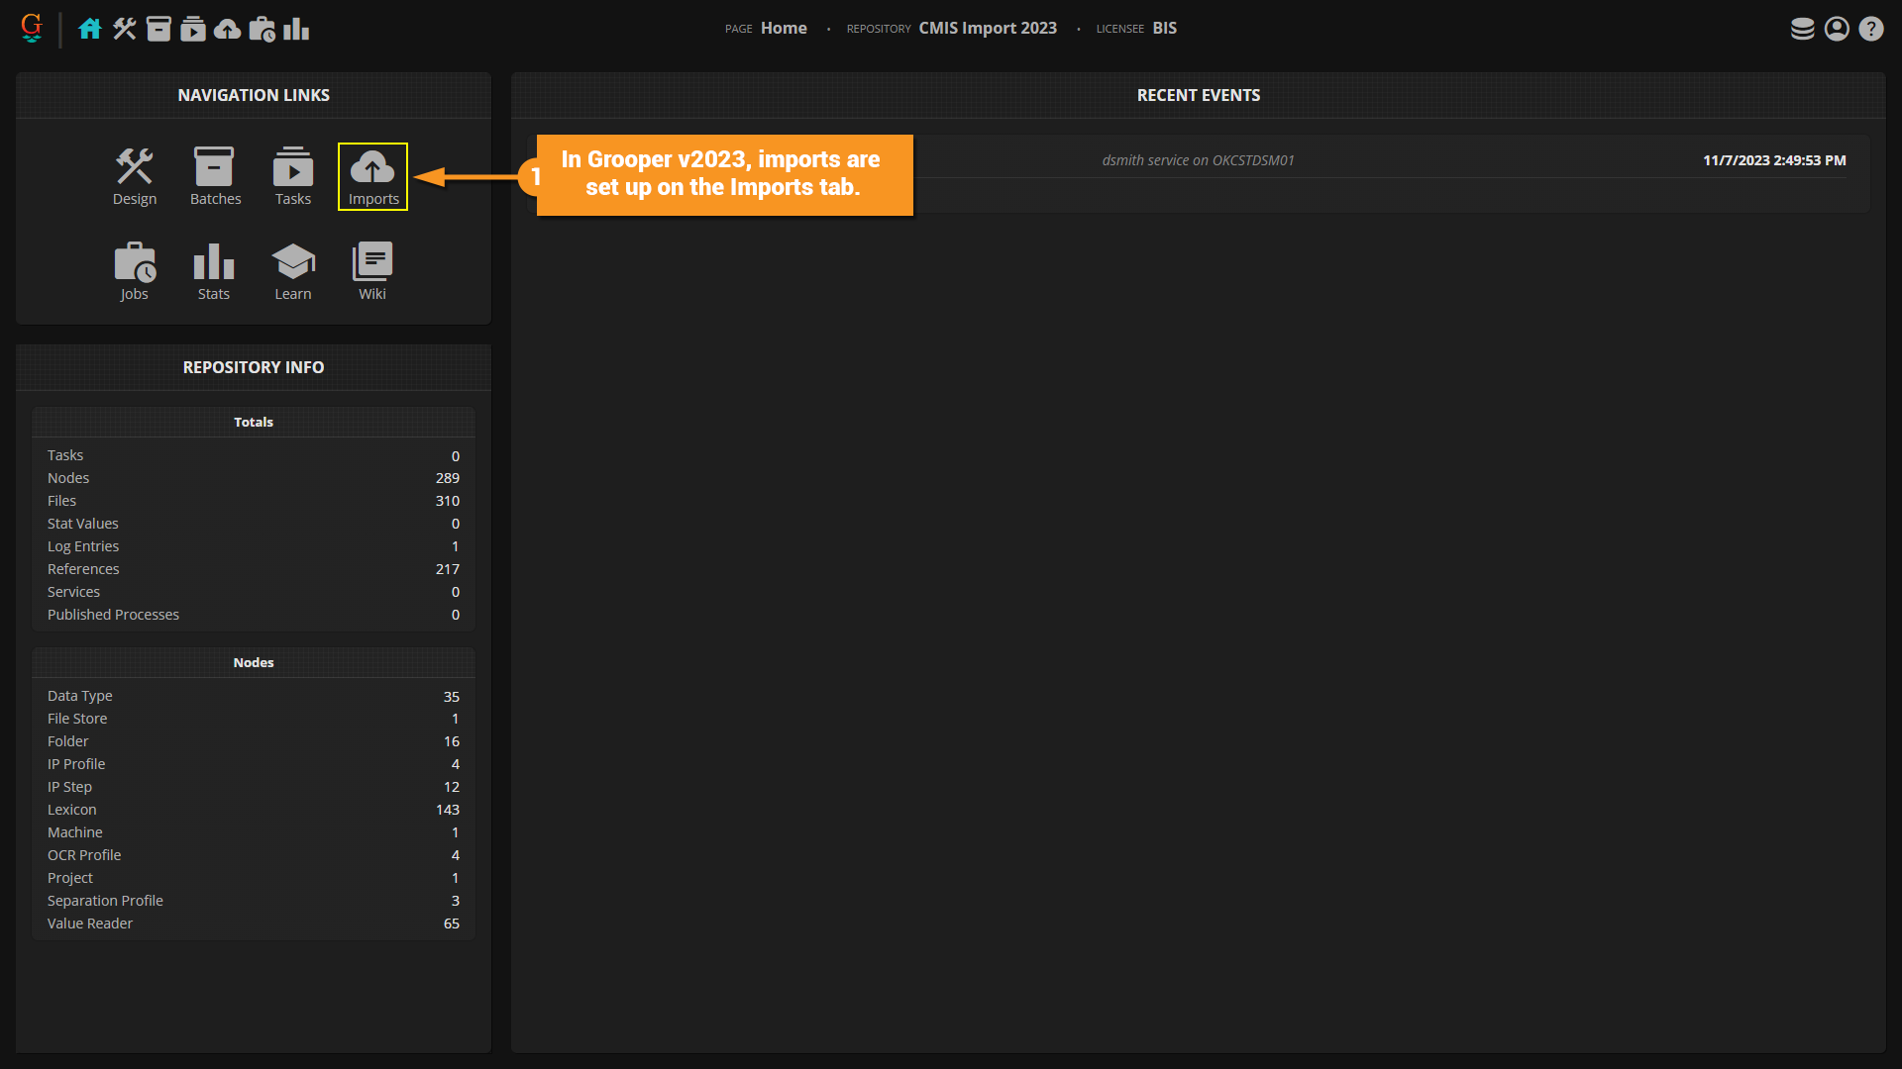This screenshot has width=1902, height=1069.
Task: Open Design page from top toolbar
Action: pyautogui.click(x=125, y=29)
